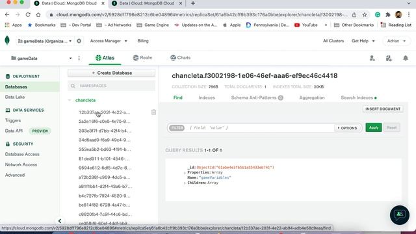Open project options three-dot menu

79,58
